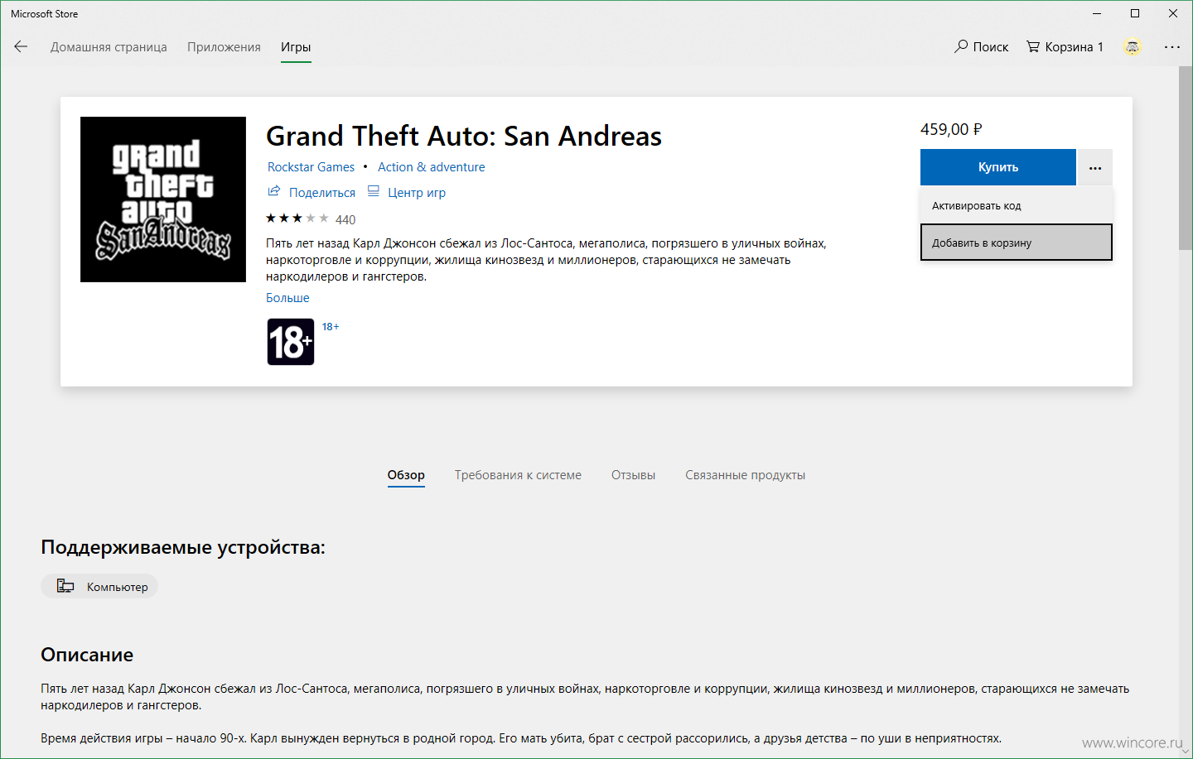Click the Купить button
This screenshot has width=1193, height=759.
coord(998,167)
